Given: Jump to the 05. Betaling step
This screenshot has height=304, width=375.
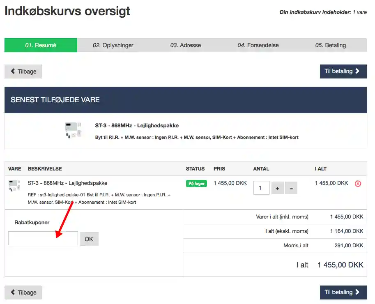Looking at the screenshot, I should coord(330,45).
